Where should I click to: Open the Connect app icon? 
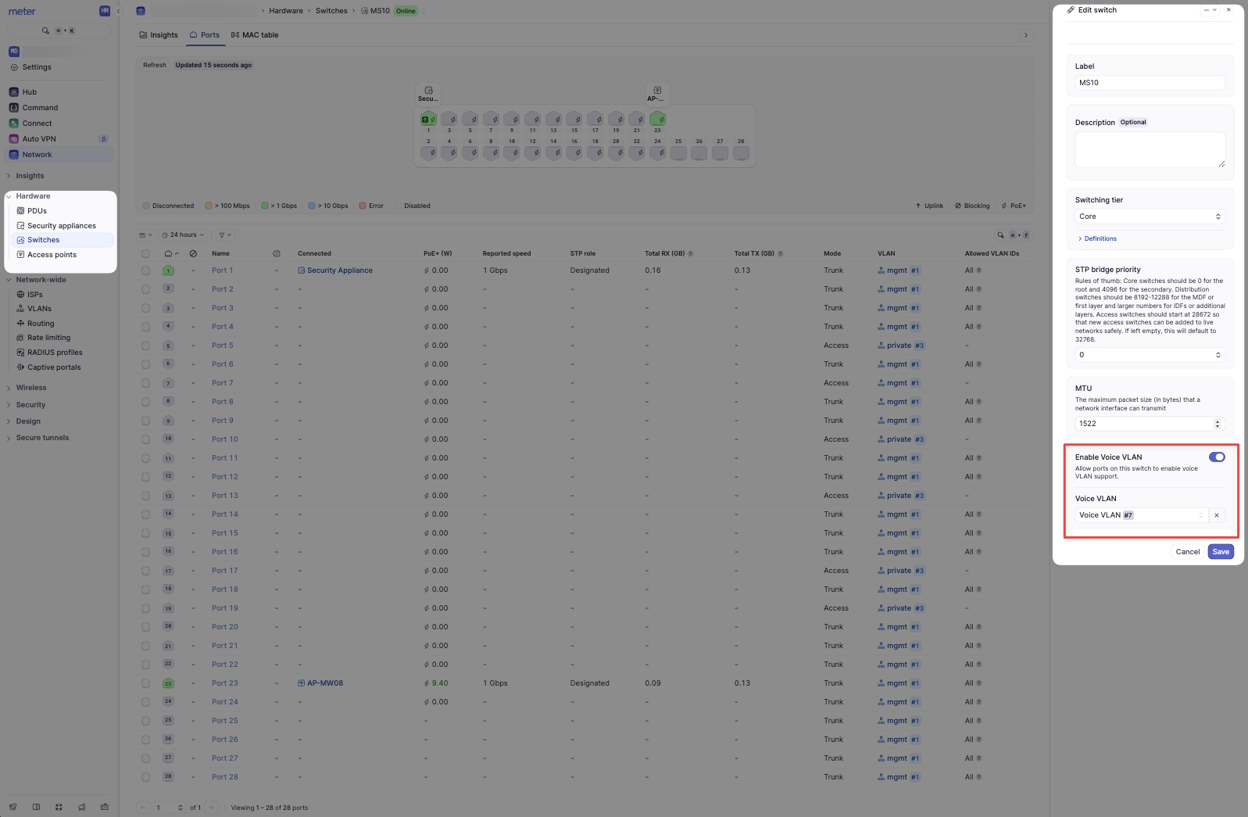click(x=13, y=124)
